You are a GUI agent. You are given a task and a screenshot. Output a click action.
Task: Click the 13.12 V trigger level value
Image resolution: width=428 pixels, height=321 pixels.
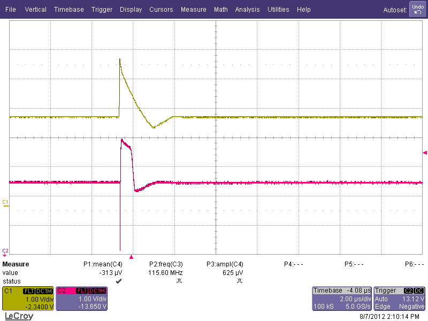(413, 299)
